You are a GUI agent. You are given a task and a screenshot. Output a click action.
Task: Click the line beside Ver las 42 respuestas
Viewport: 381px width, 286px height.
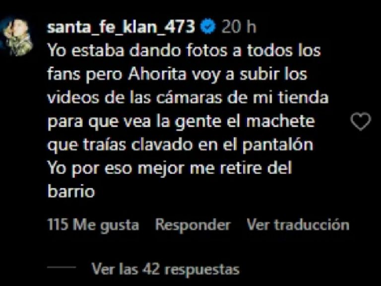pyautogui.click(x=62, y=267)
